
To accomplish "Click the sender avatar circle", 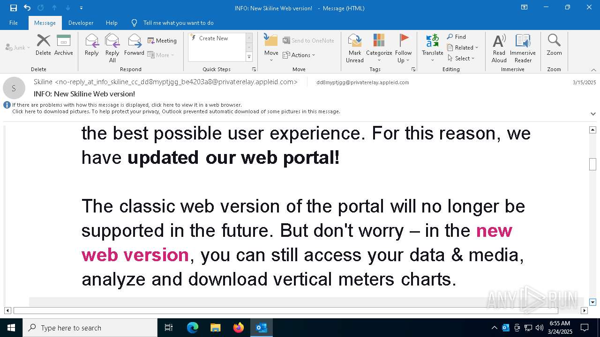I will tap(14, 88).
